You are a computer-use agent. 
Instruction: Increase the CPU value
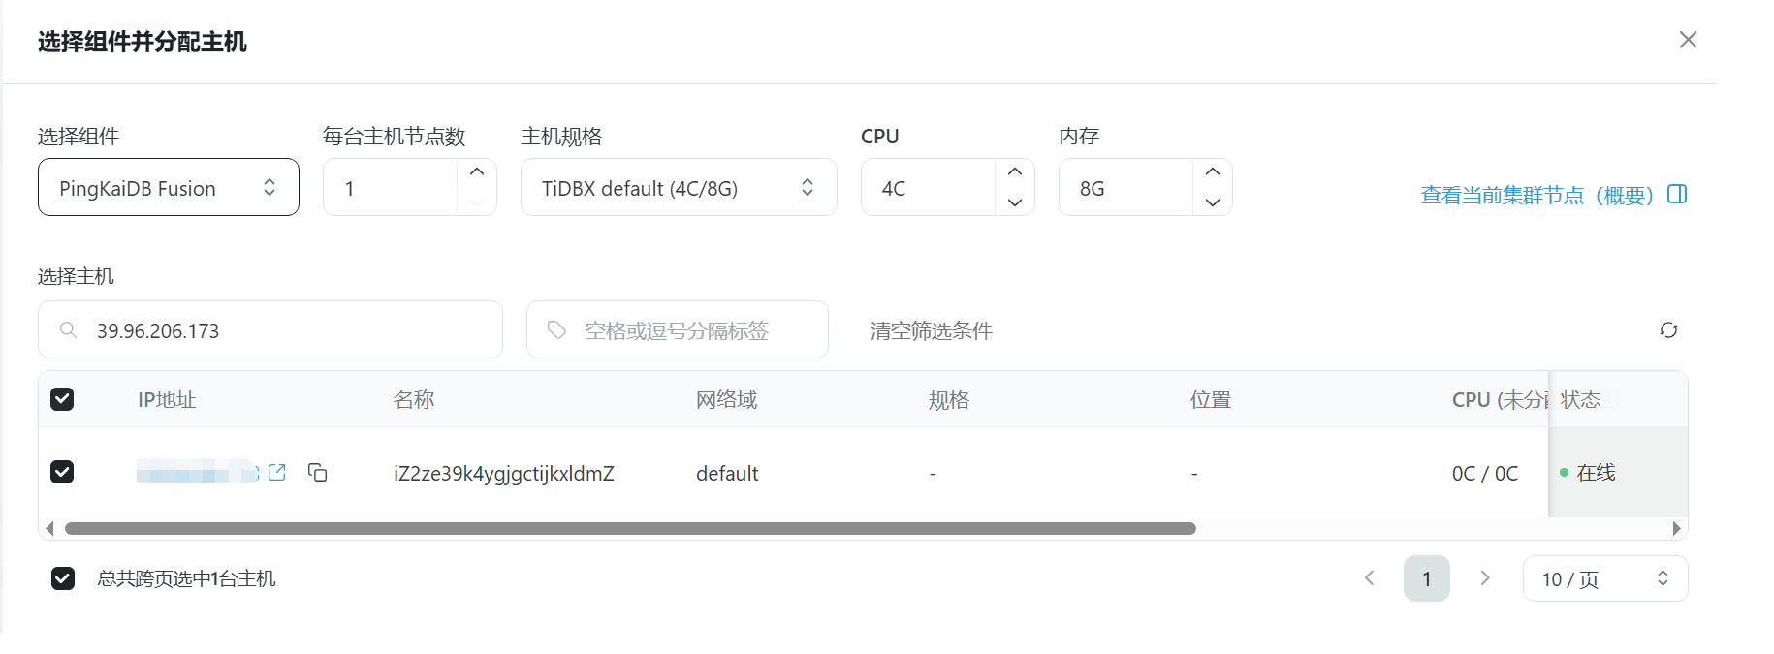(1015, 172)
